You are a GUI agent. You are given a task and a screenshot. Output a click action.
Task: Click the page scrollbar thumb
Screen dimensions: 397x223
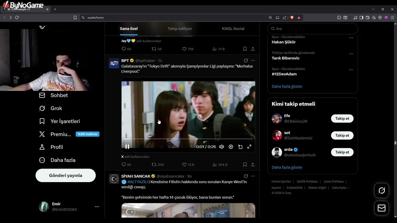[x=395, y=143]
